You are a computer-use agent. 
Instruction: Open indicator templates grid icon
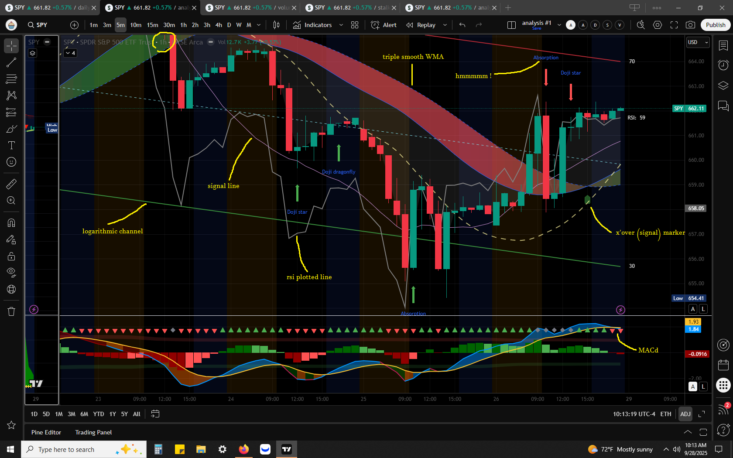(355, 25)
